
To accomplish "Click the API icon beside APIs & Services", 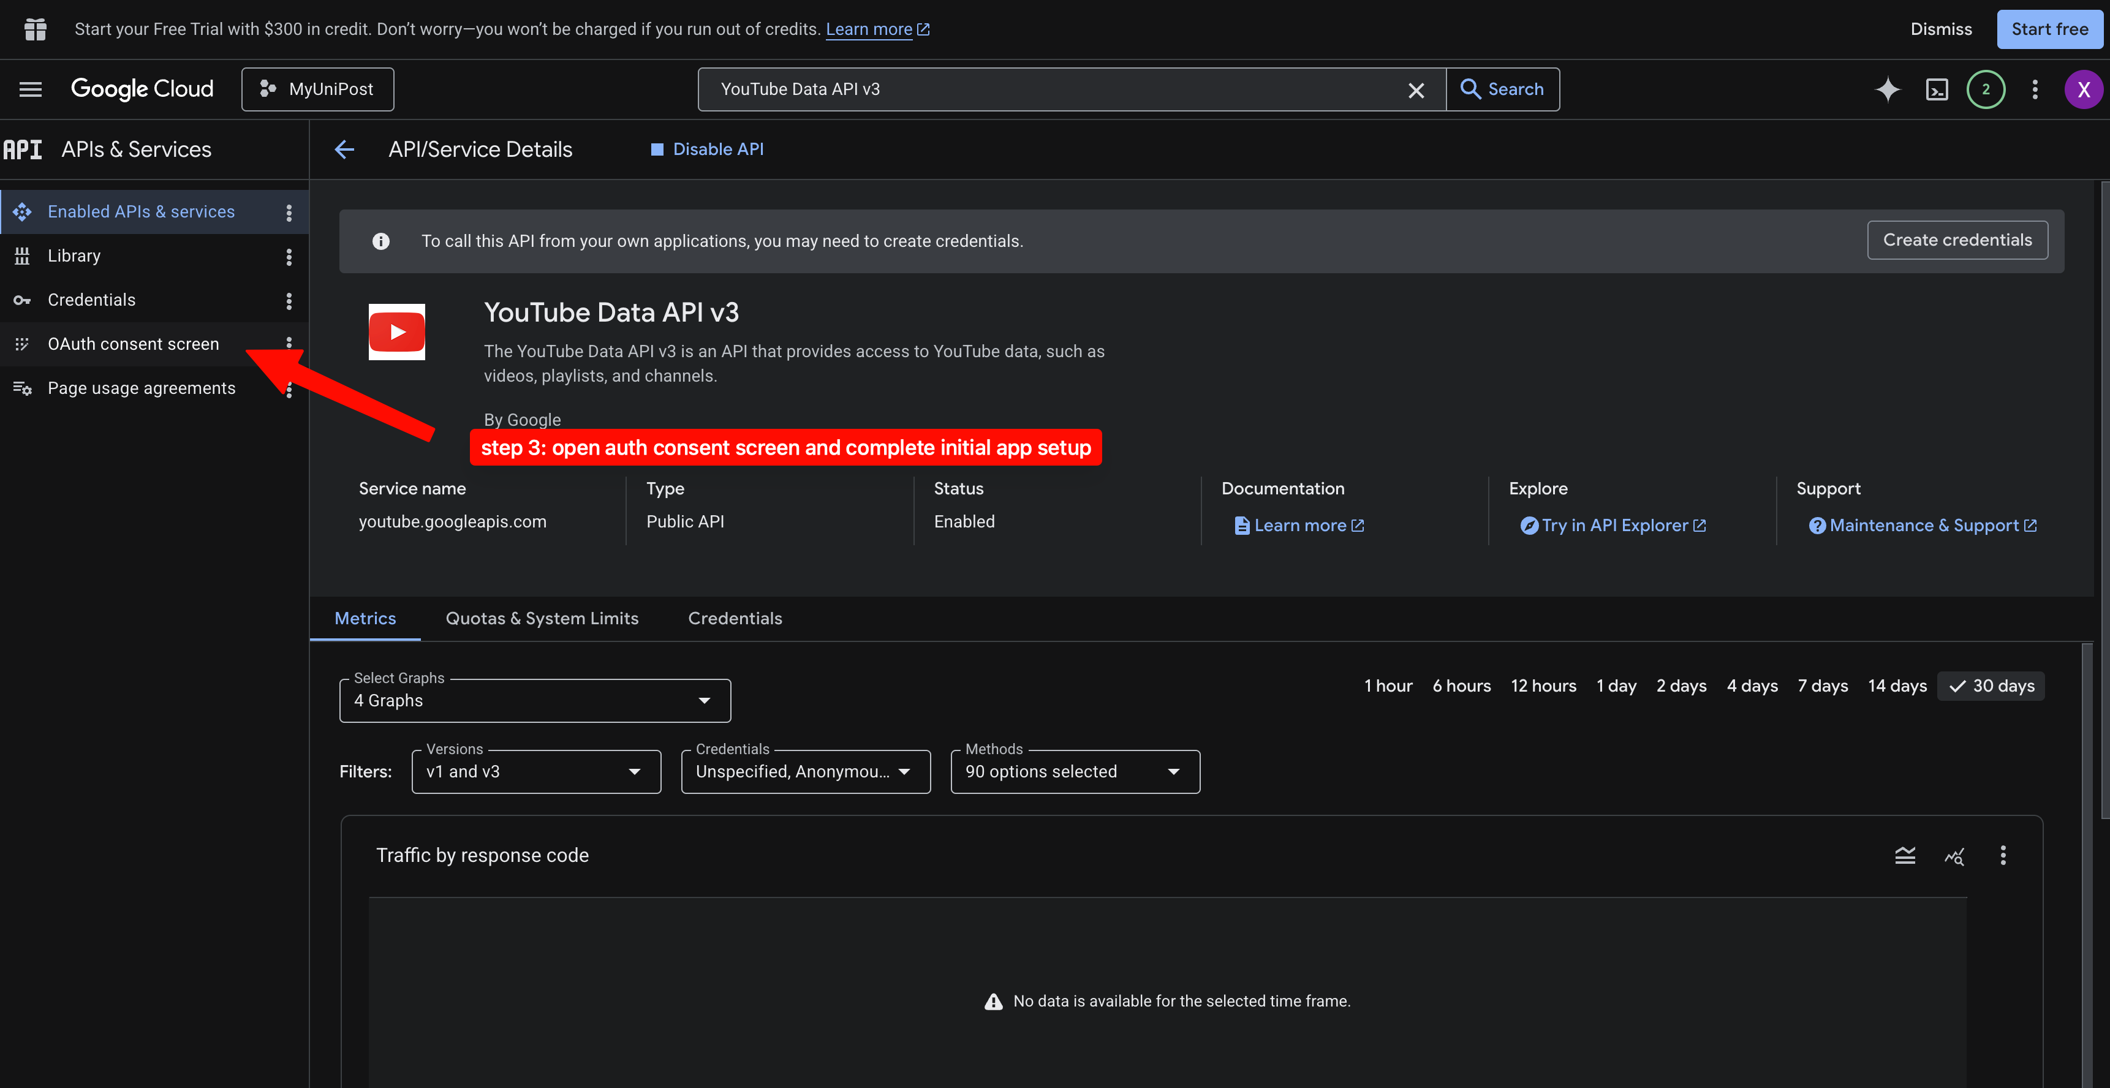I will (x=23, y=149).
